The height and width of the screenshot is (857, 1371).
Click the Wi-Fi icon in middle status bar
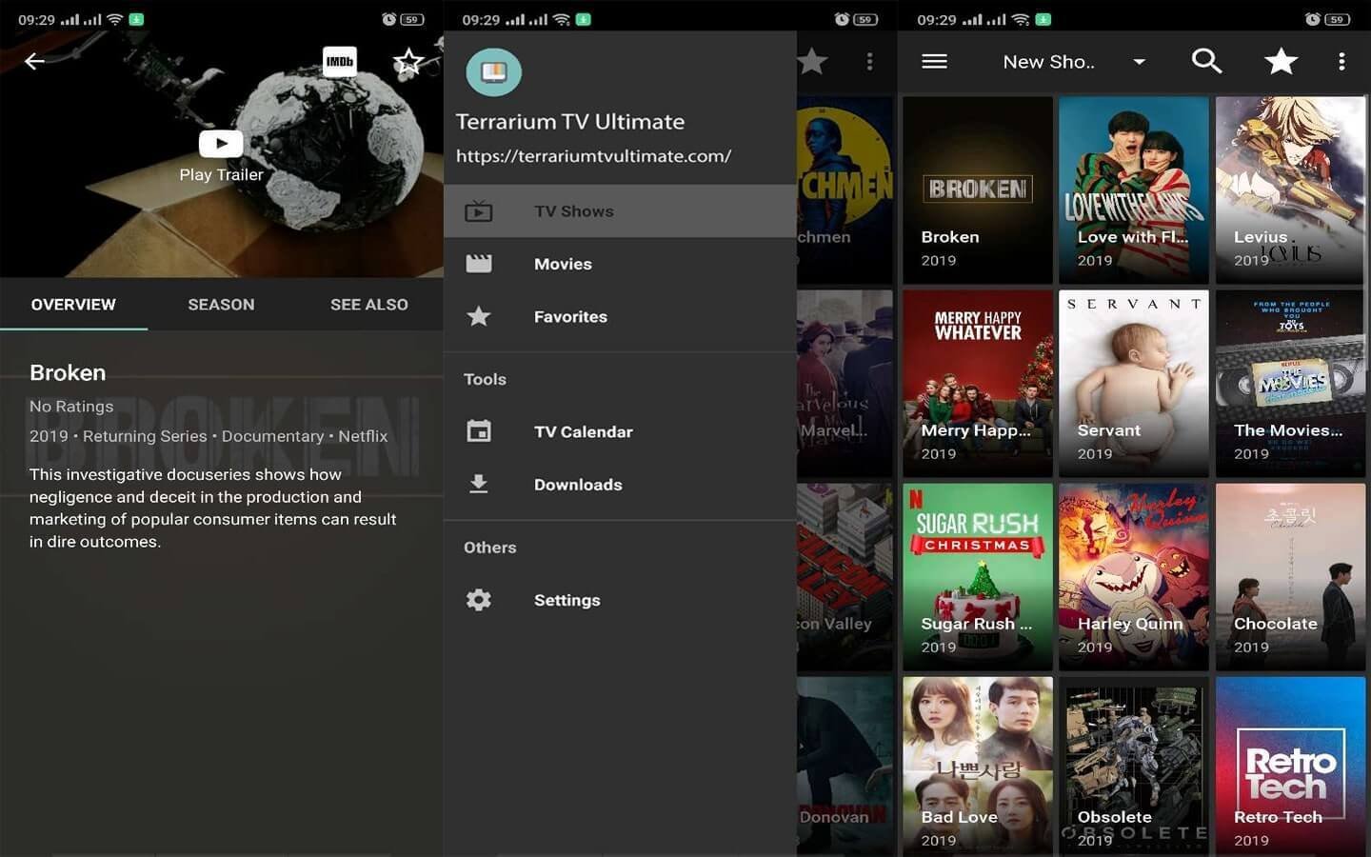pyautogui.click(x=562, y=19)
